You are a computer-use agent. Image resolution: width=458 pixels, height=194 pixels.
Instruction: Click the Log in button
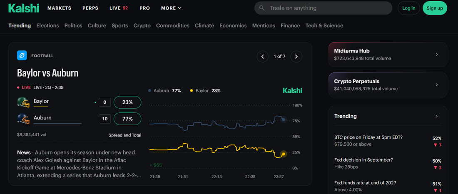click(408, 8)
